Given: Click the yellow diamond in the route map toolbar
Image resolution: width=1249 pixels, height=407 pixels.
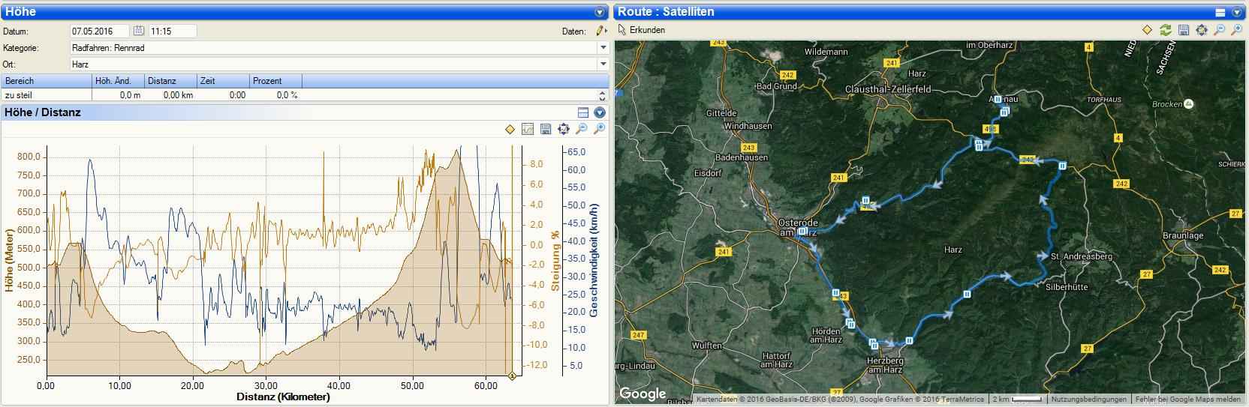Looking at the screenshot, I should coord(1147,30).
